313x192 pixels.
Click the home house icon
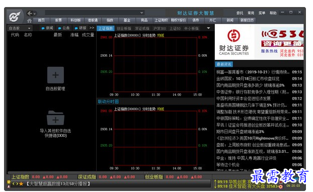pyautogui.click(x=29, y=21)
